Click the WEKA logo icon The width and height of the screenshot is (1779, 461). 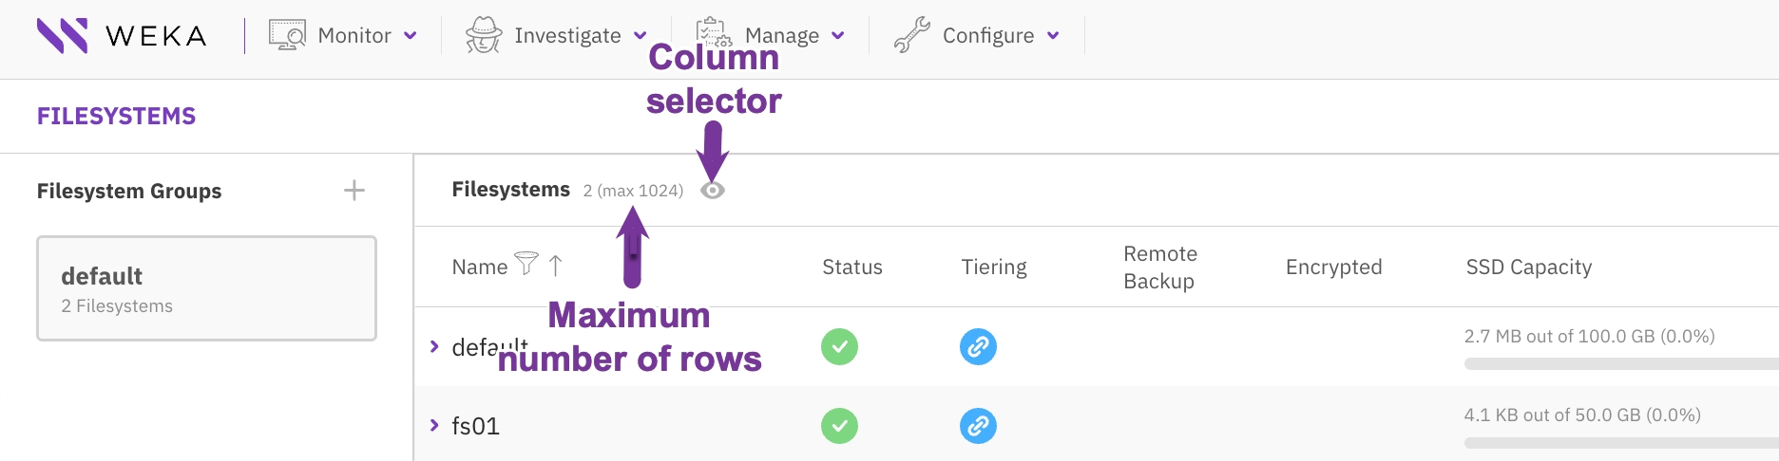[x=62, y=36]
